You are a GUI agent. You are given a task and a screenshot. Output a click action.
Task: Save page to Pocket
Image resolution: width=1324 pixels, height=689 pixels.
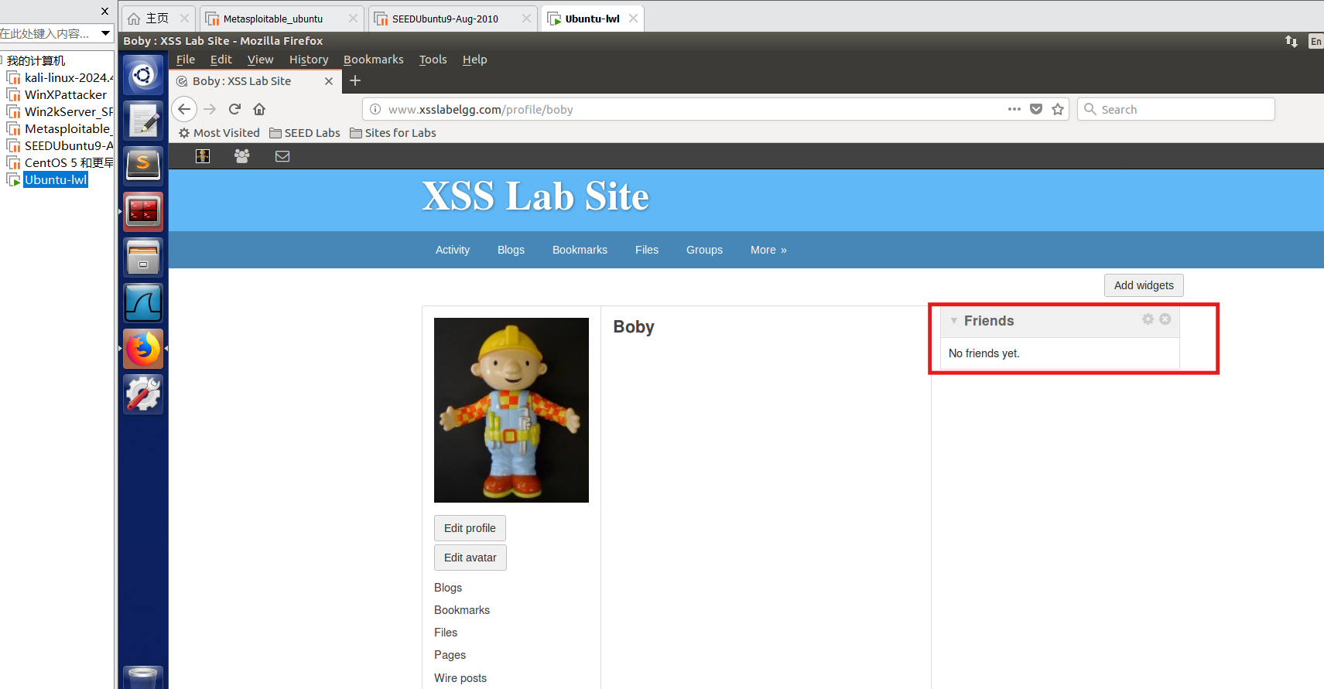[1036, 109]
